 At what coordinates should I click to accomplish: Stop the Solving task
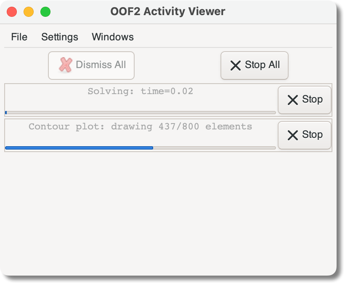point(304,100)
